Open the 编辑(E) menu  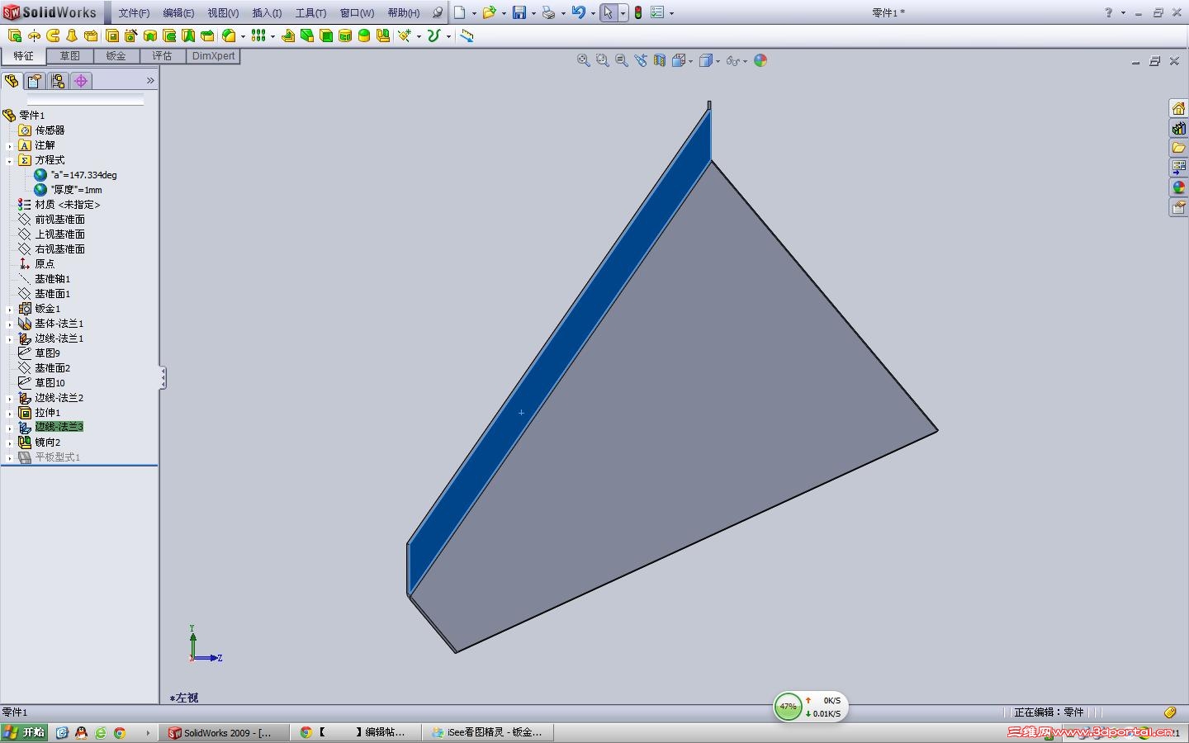click(178, 13)
